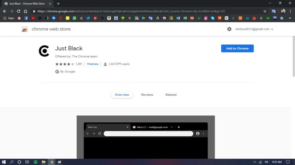Open the Instagram bookmark
This screenshot has height=165, width=295.
(206, 18)
